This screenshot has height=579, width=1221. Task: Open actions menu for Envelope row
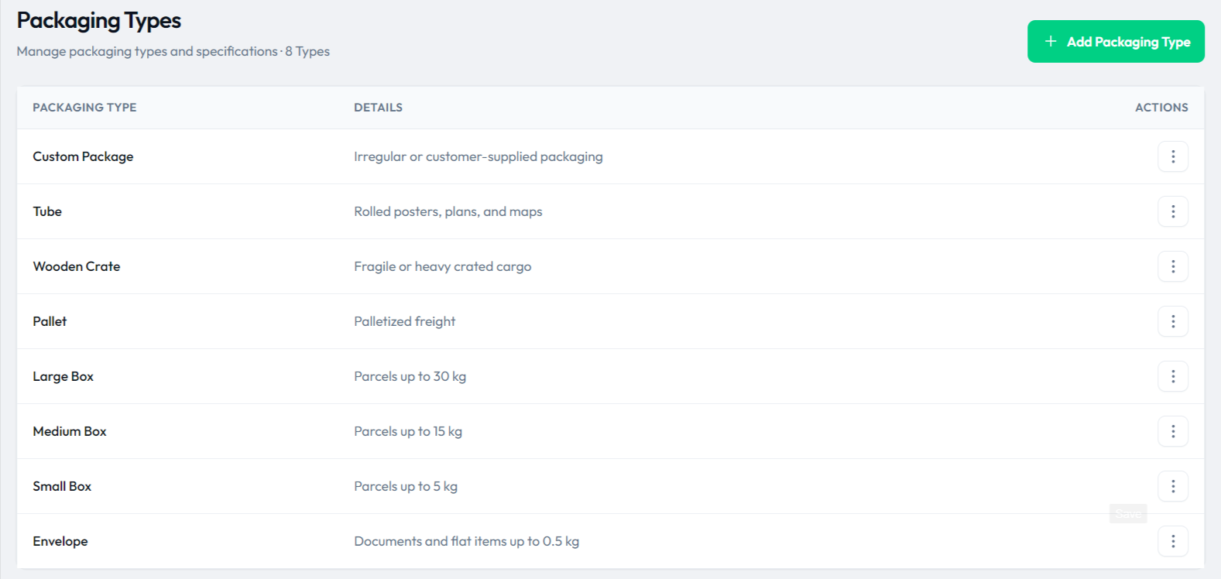click(x=1172, y=541)
